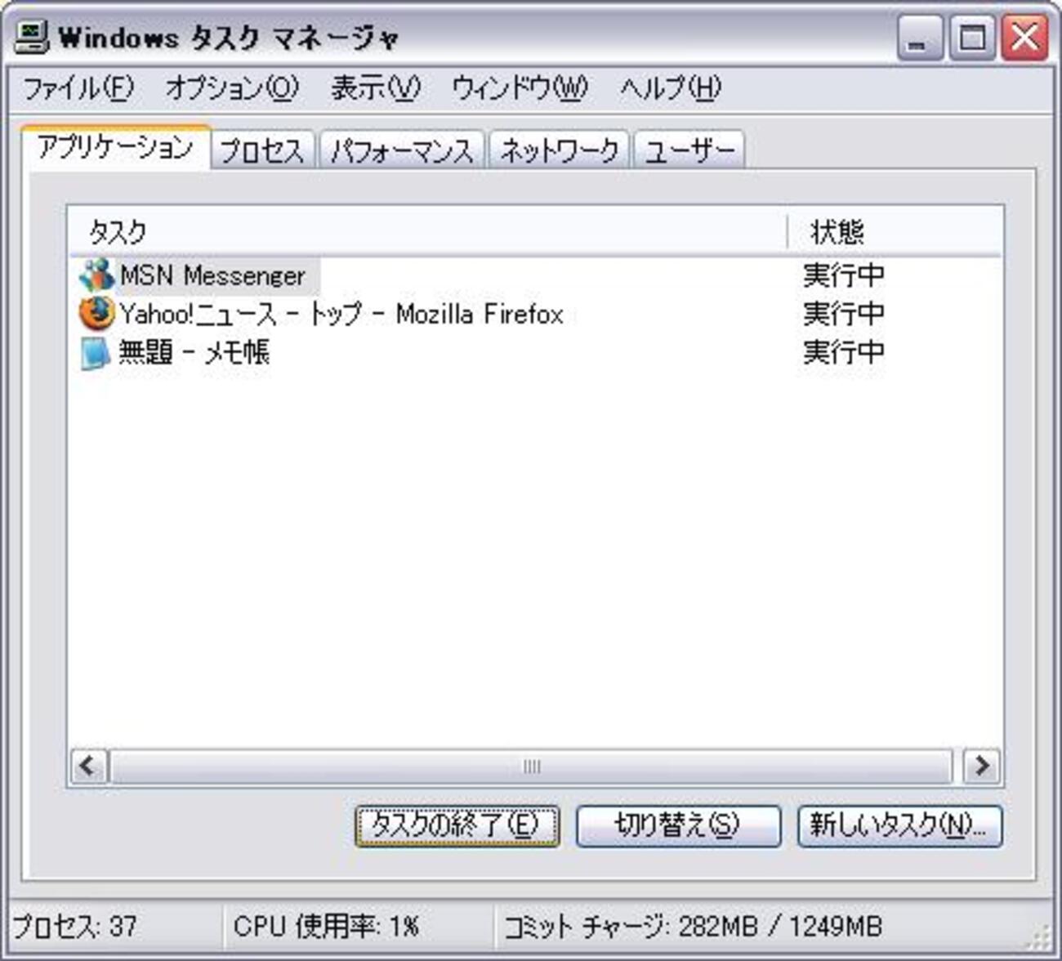
Task: Minimize the Windows タスク マネージャ window
Action: pos(919,38)
